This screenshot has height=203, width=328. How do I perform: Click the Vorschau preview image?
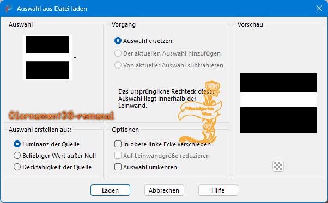coord(278,103)
